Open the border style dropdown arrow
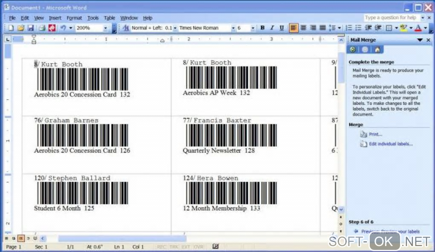The height and width of the screenshot is (252, 435). [396, 28]
